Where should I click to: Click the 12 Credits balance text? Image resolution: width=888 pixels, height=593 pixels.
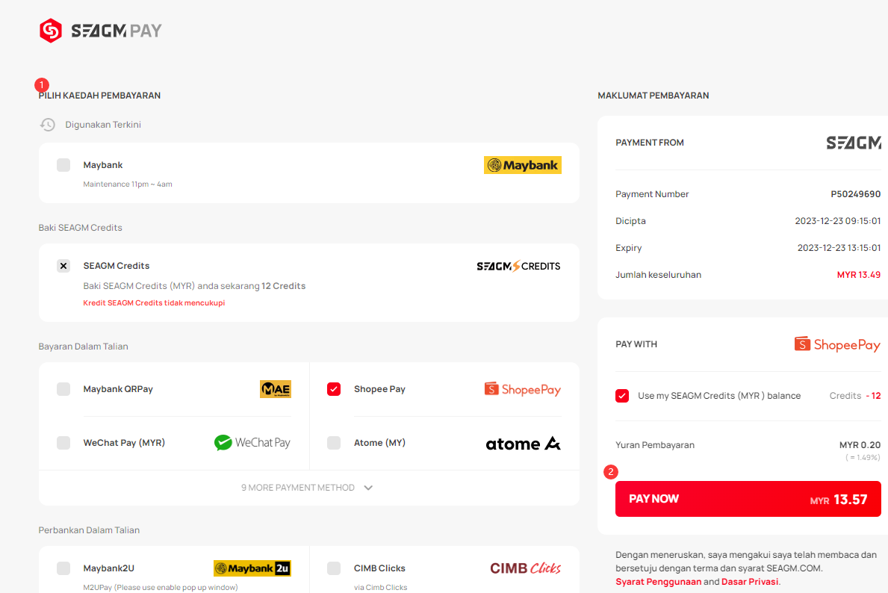(283, 286)
